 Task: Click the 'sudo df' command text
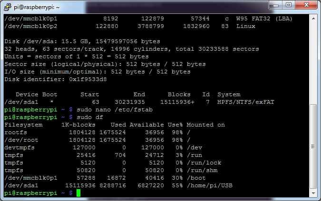click(x=89, y=117)
